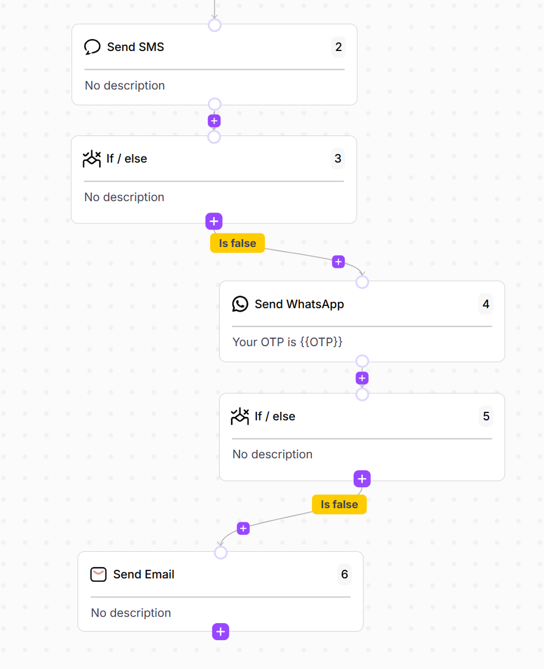Image resolution: width=544 pixels, height=669 pixels.
Task: Click the plus on the lower Is false connector
Action: [243, 528]
